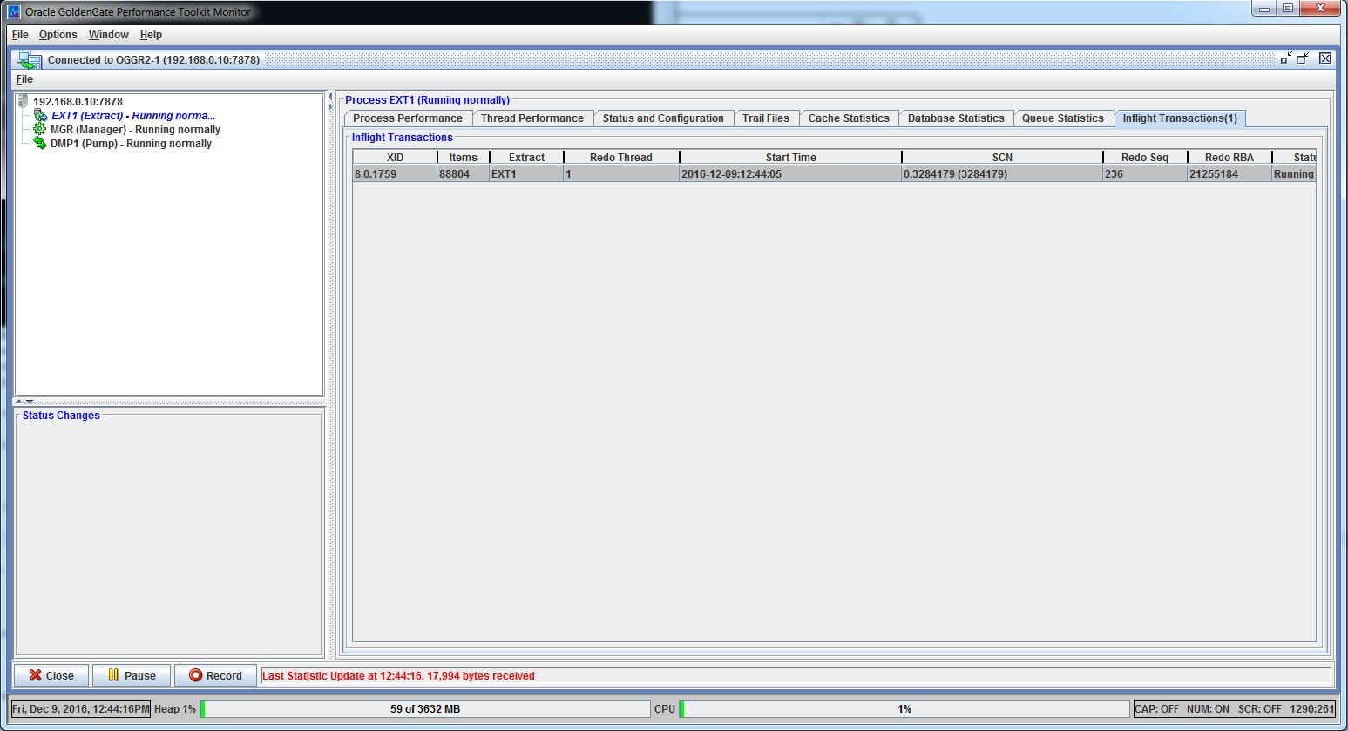Click the Process EXT1 (Running normally) heading
Viewport: 1348px width, 731px height.
[x=427, y=100]
